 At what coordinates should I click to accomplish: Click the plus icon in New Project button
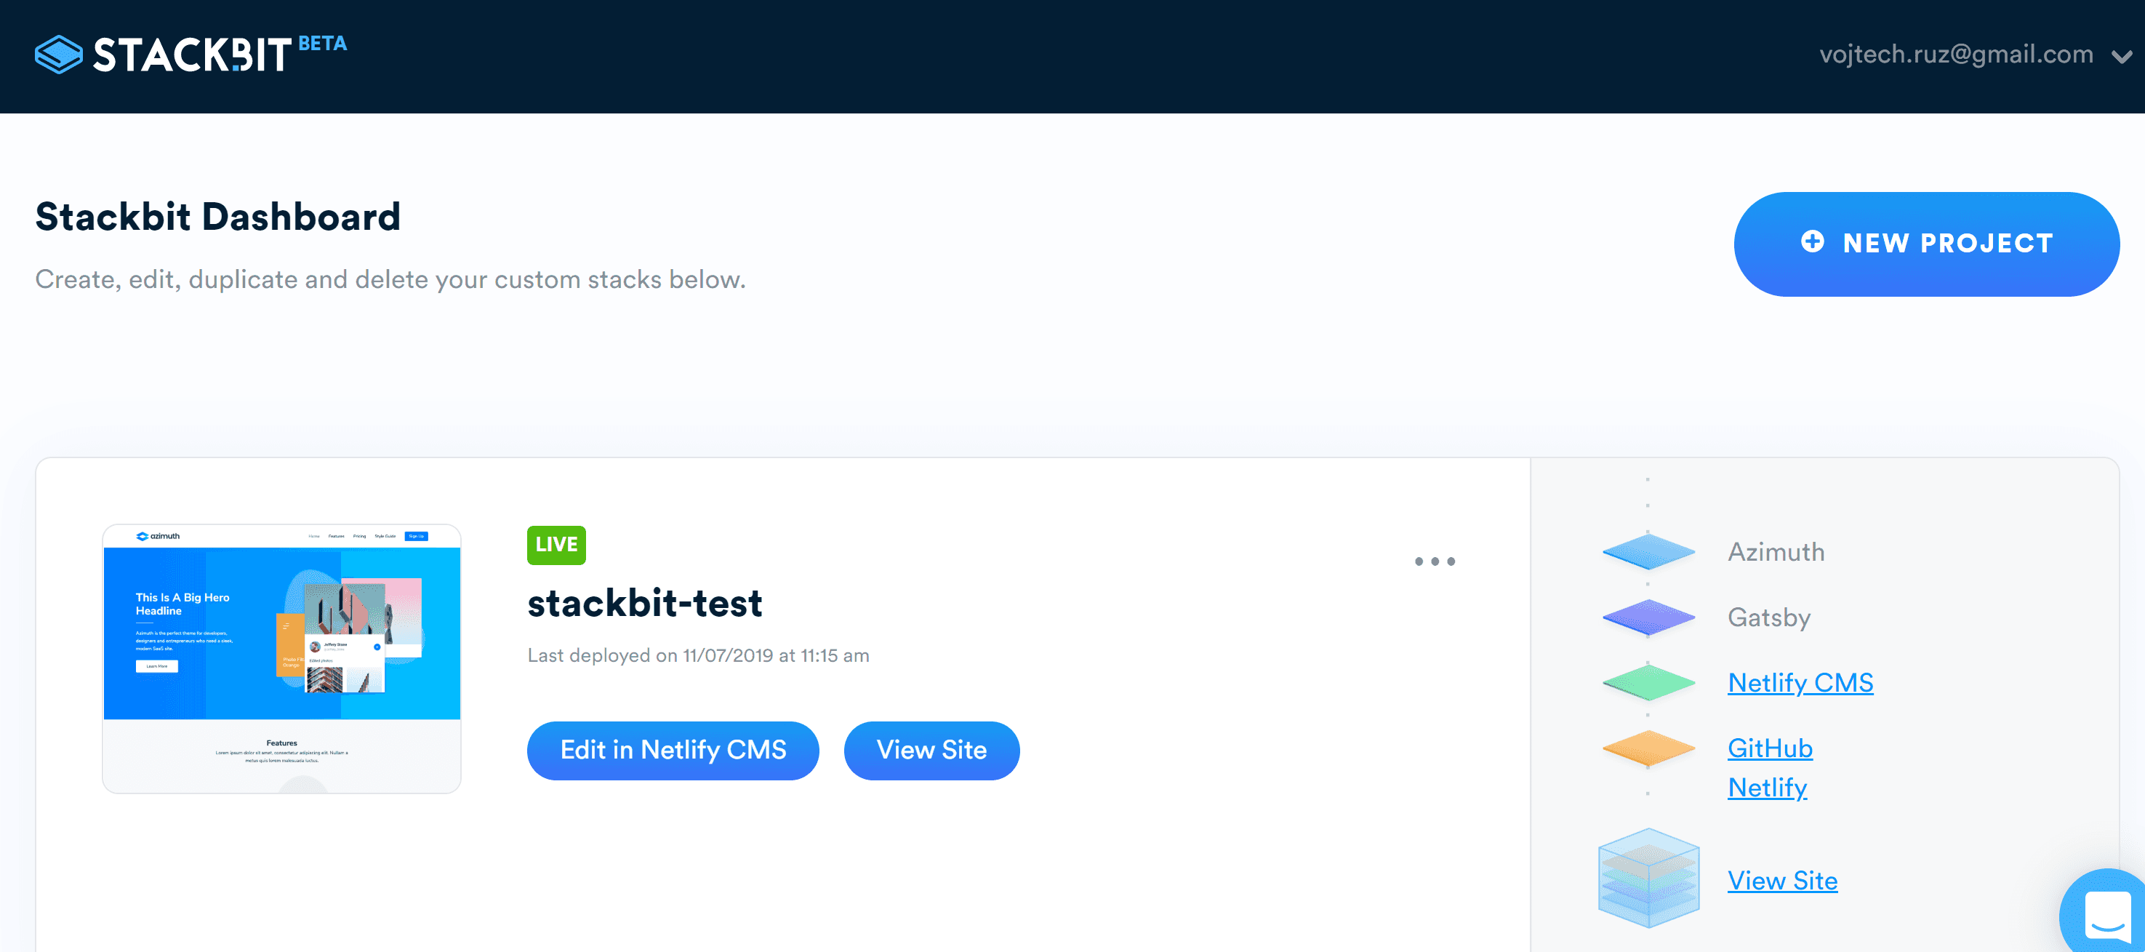pos(1812,242)
